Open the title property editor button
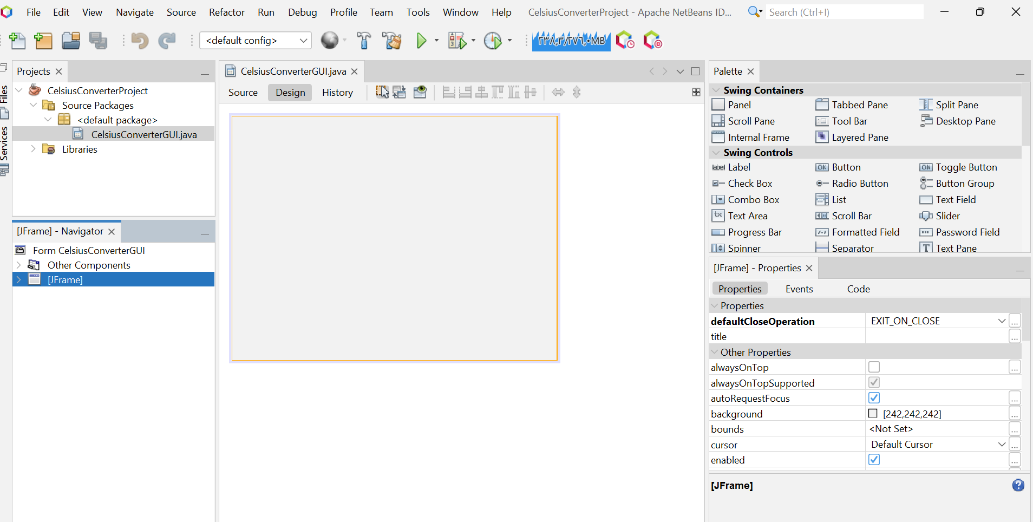This screenshot has width=1033, height=522. pos(1015,337)
